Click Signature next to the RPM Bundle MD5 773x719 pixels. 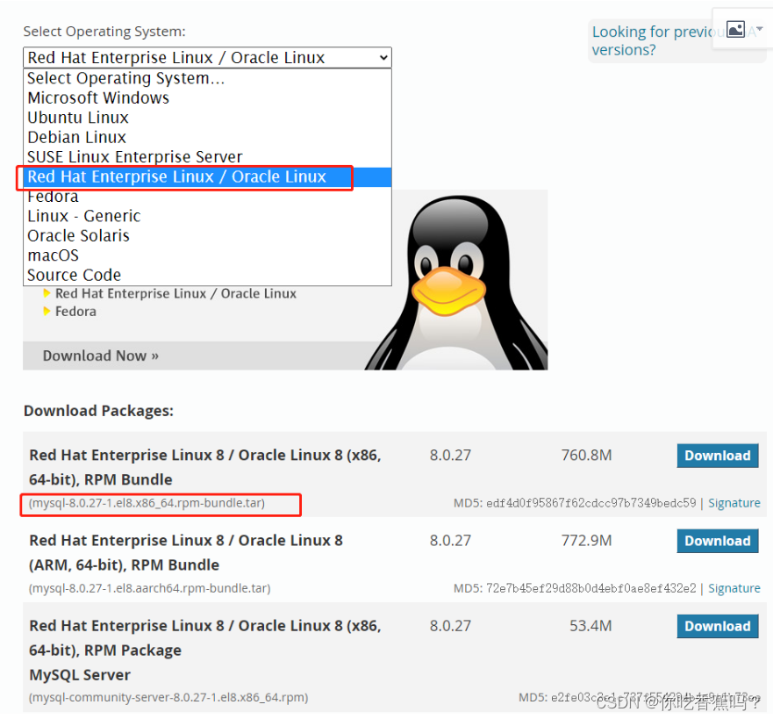pos(734,502)
